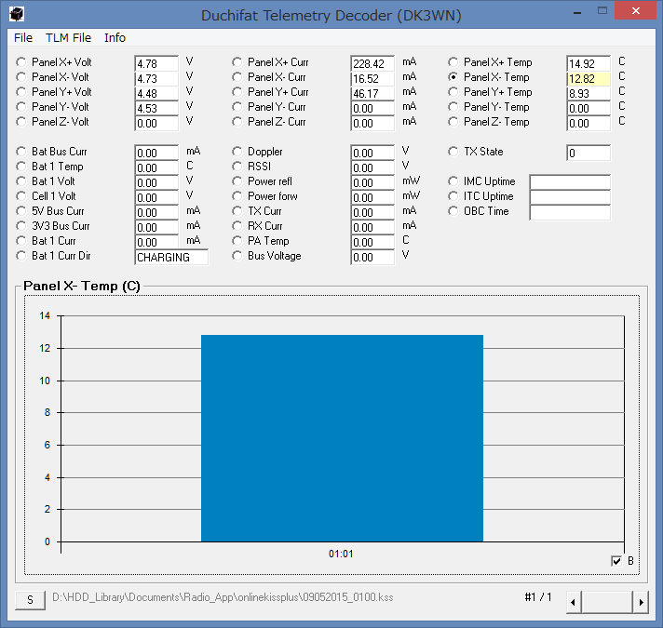Choose the 5V Bus Curr radio button
Screen dimensions: 663x628
click(x=20, y=211)
